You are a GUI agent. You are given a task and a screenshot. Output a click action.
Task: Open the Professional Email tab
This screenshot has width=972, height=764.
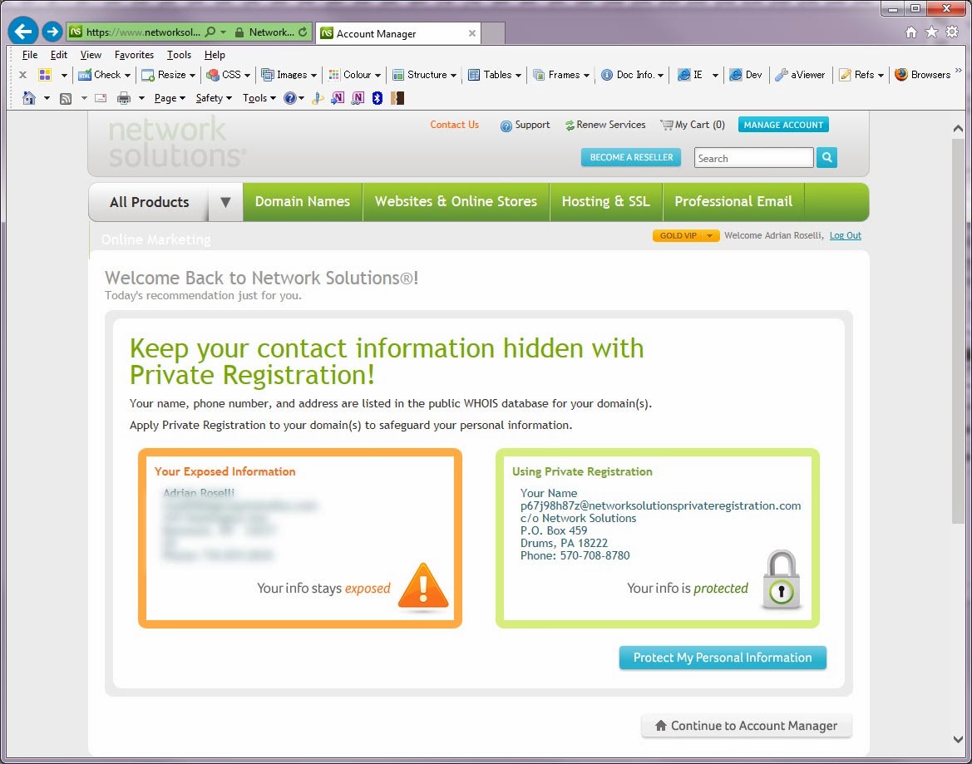733,202
